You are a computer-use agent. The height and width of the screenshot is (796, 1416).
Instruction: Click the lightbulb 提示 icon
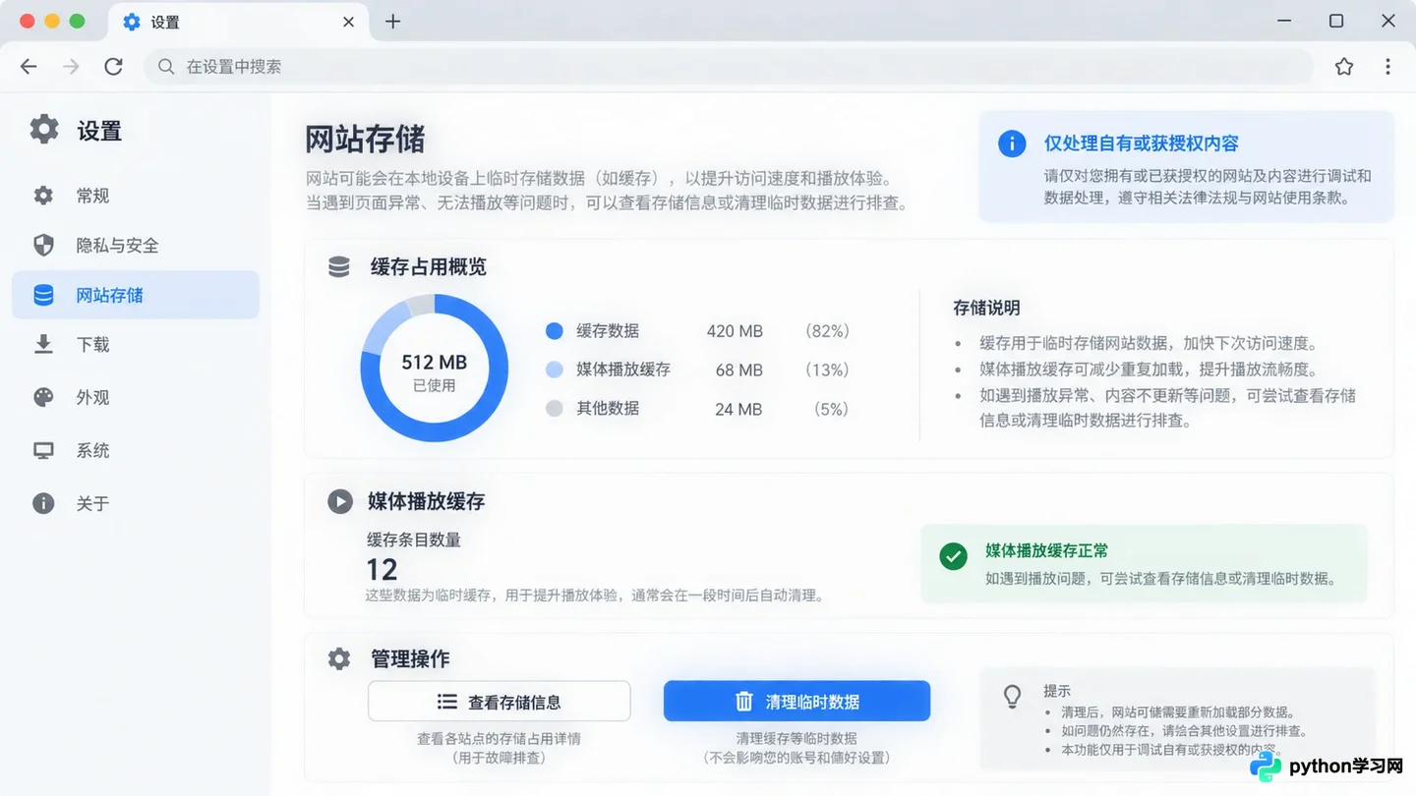(1012, 696)
